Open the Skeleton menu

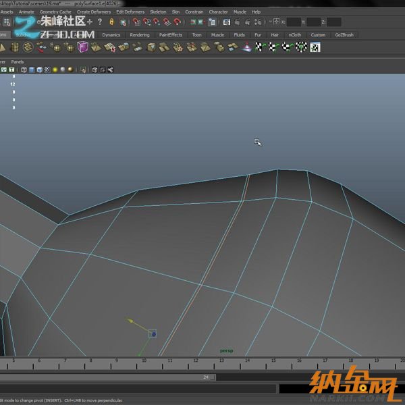157,11
